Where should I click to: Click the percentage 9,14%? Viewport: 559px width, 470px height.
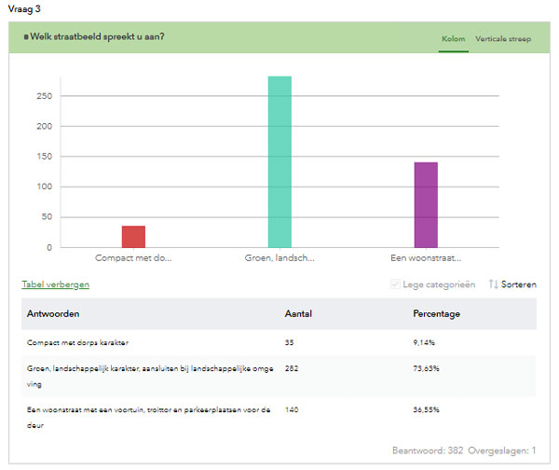[x=424, y=342]
